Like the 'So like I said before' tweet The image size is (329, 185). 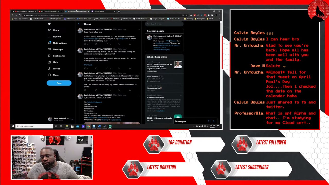click(x=107, y=90)
